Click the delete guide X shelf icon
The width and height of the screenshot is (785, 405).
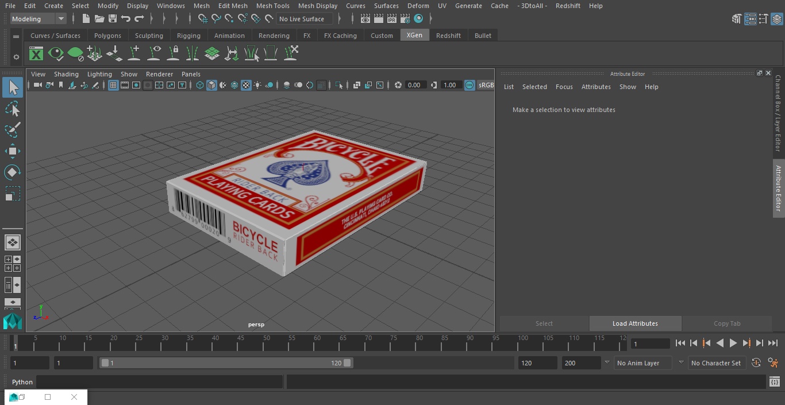(x=291, y=54)
